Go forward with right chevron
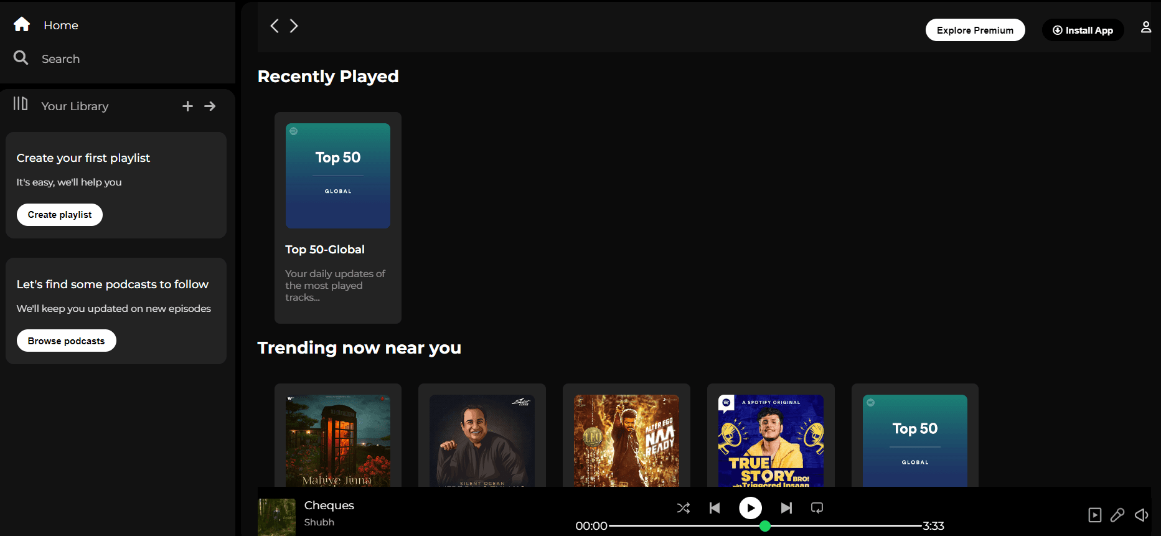Screen dimensions: 1161x536 pyautogui.click(x=294, y=26)
